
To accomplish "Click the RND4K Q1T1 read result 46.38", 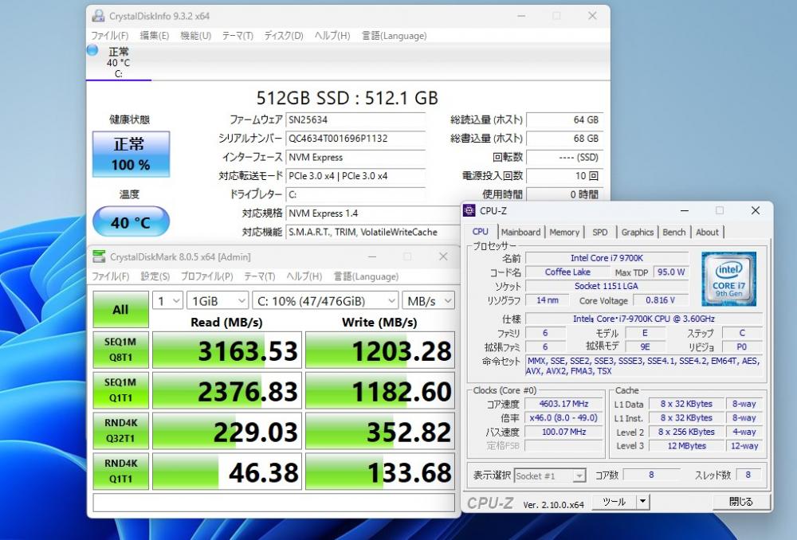I will (226, 472).
